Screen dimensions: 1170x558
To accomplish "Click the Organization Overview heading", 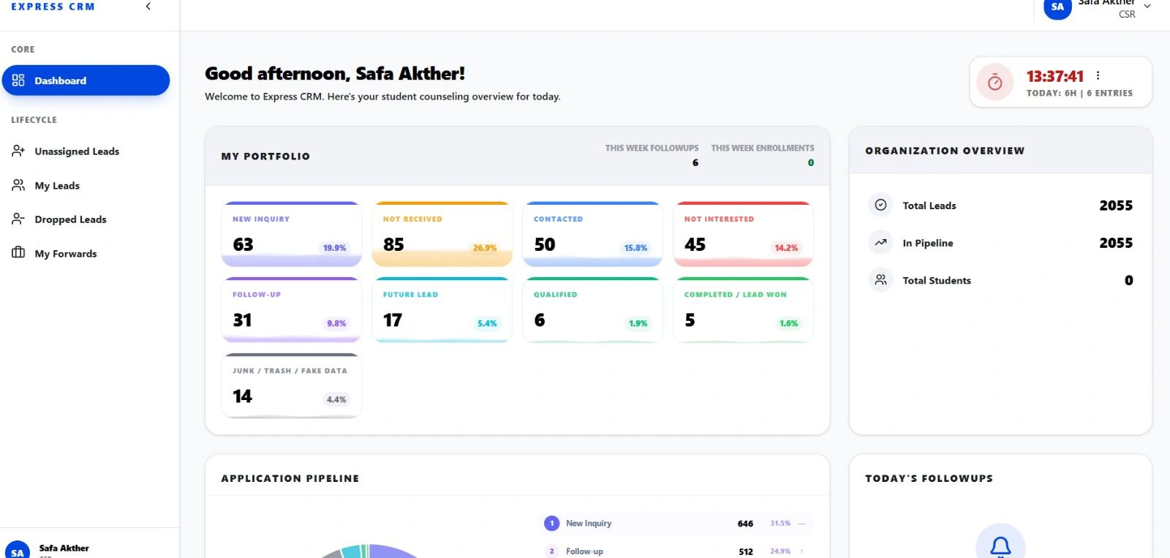I will point(945,151).
